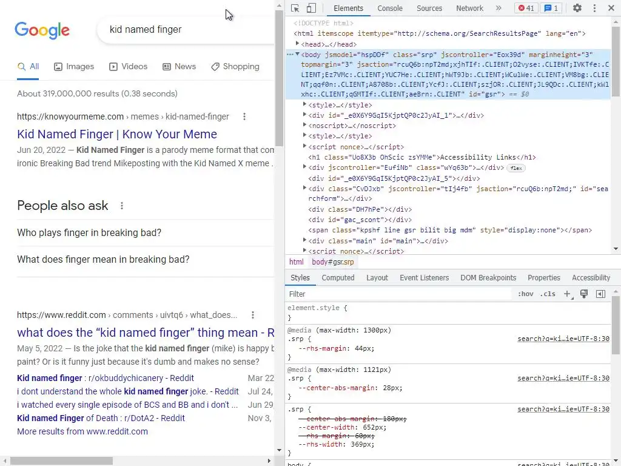Select the h1 Accessibility Links node
621x466 pixels.
422,157
